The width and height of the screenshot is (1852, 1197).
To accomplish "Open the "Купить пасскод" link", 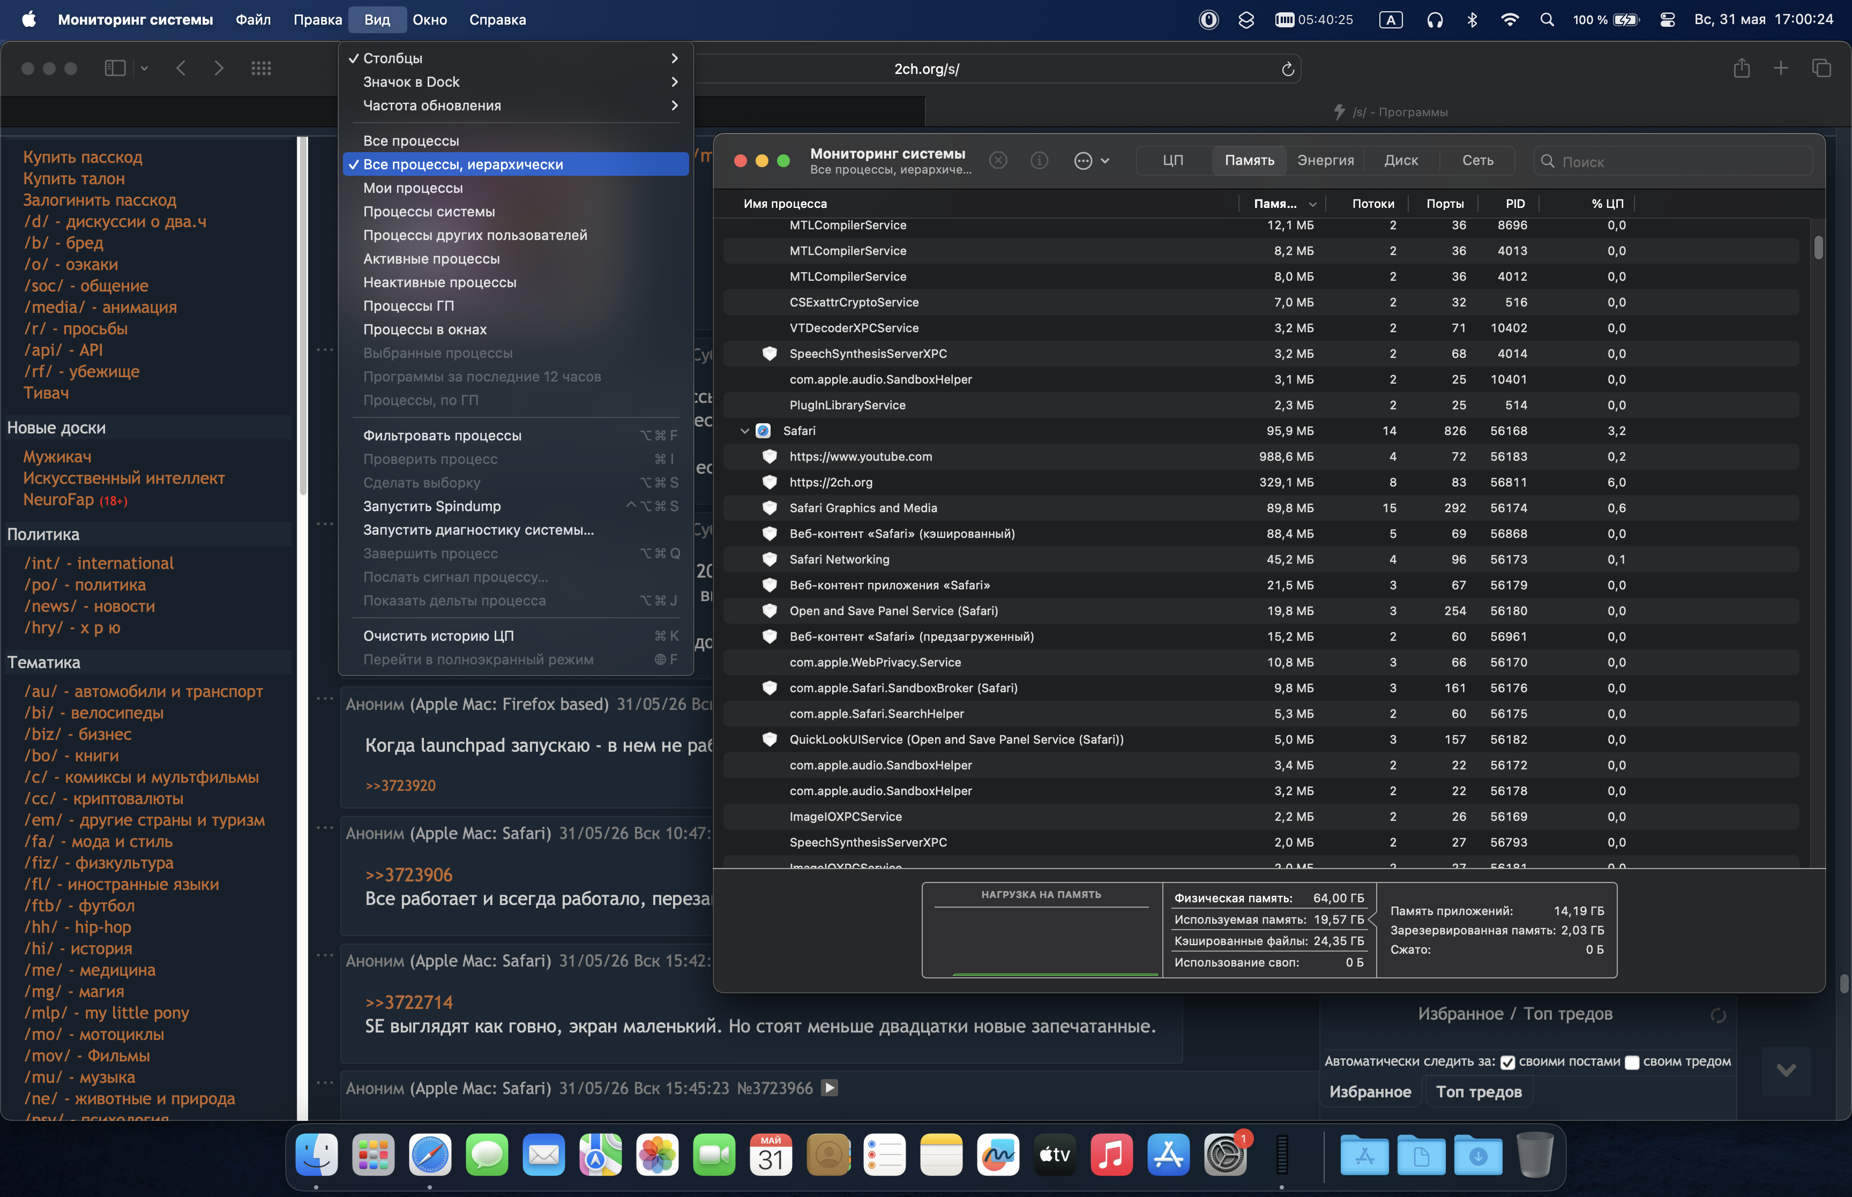I will click(x=83, y=157).
